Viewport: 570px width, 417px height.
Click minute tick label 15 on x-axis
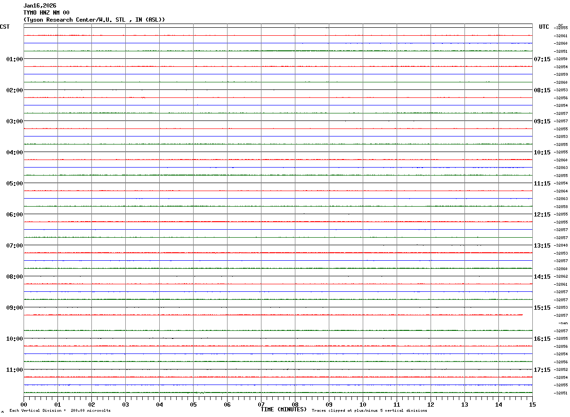point(532,404)
